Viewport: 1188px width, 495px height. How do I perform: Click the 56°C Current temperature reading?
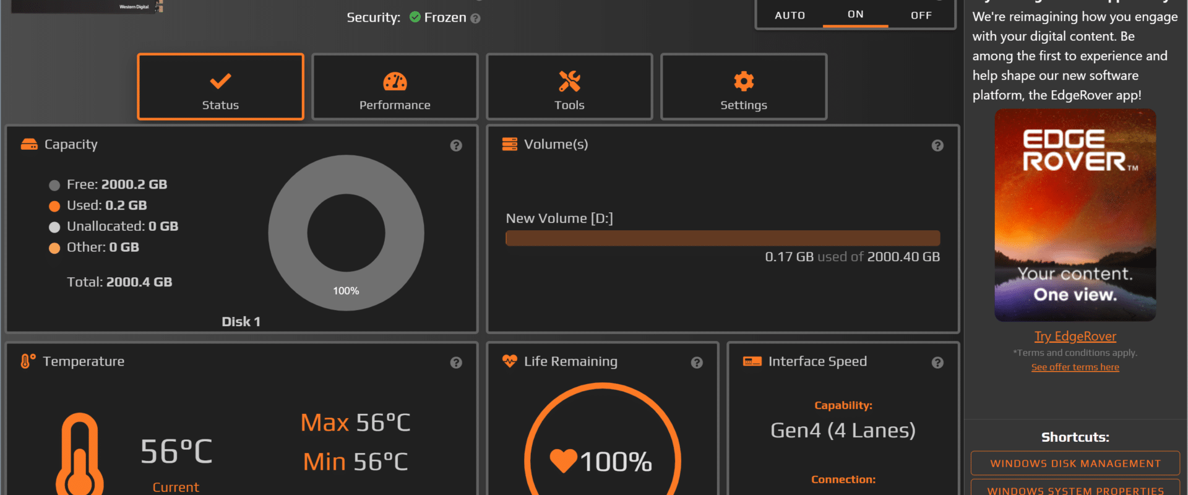pos(176,452)
